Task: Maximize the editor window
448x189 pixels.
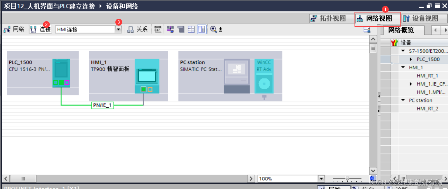Action: (437, 6)
